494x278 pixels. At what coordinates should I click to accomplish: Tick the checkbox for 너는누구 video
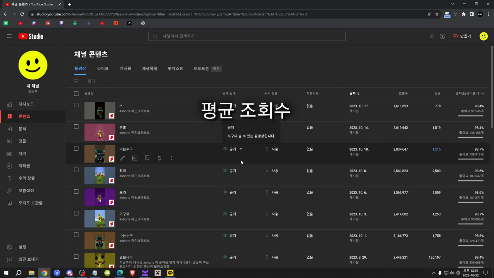coord(76,148)
